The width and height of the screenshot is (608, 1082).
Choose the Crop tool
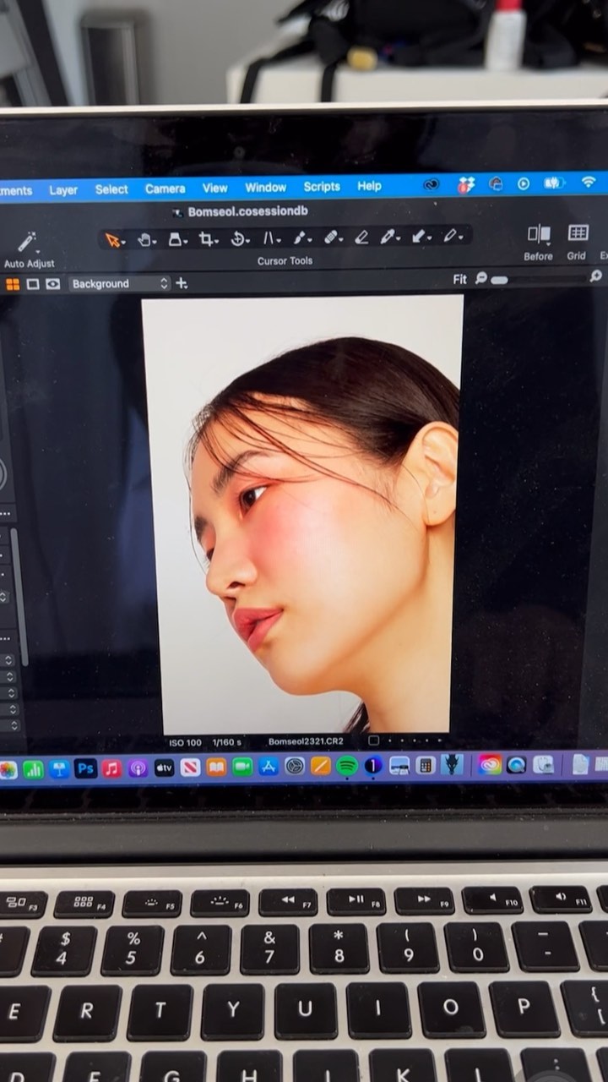(205, 239)
